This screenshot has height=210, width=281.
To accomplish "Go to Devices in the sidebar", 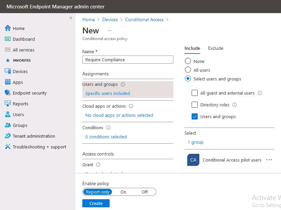I will [20, 71].
